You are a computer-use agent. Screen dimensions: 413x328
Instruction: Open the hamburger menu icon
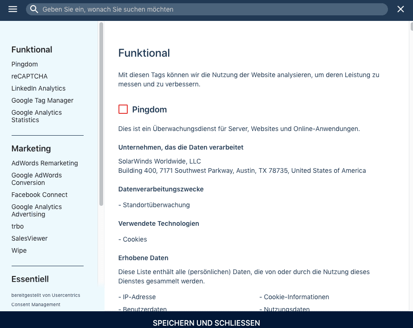[x=13, y=9]
